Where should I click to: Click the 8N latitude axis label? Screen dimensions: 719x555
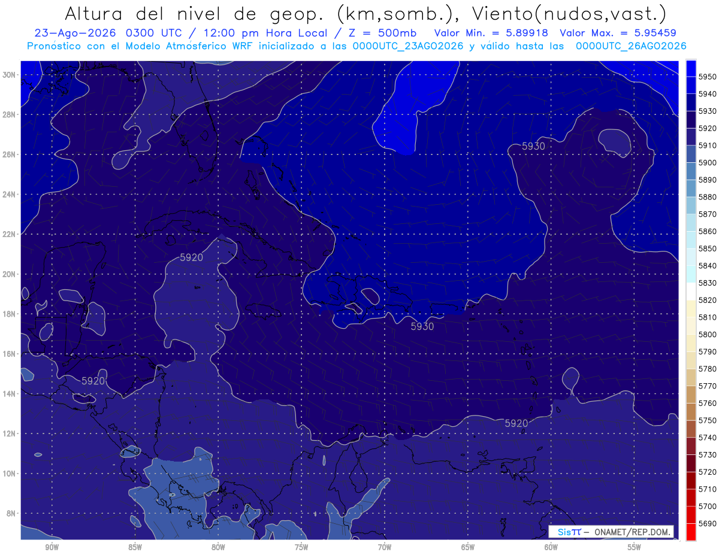[x=12, y=514]
